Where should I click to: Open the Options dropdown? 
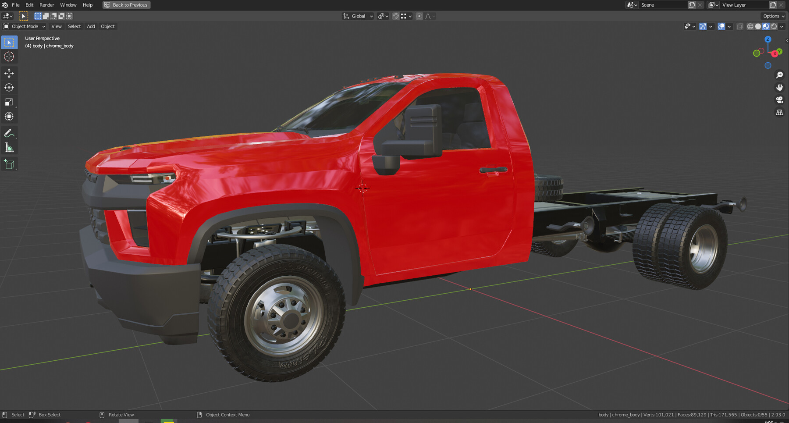pos(774,16)
